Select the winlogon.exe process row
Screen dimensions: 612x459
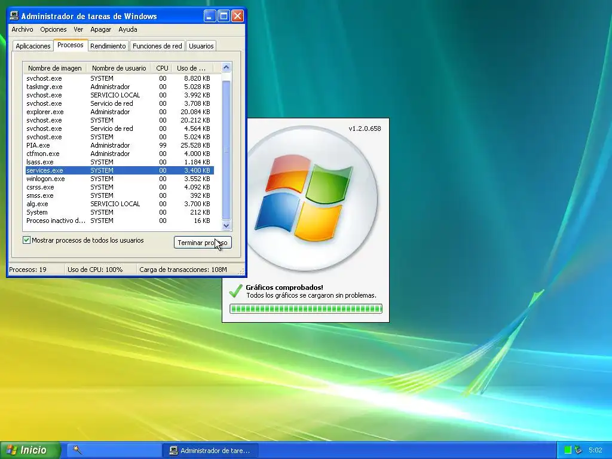[x=119, y=179]
